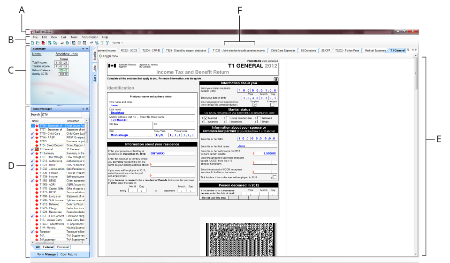Open the Open Returns bottom tab
The height and width of the screenshot is (263, 450).
click(69, 254)
